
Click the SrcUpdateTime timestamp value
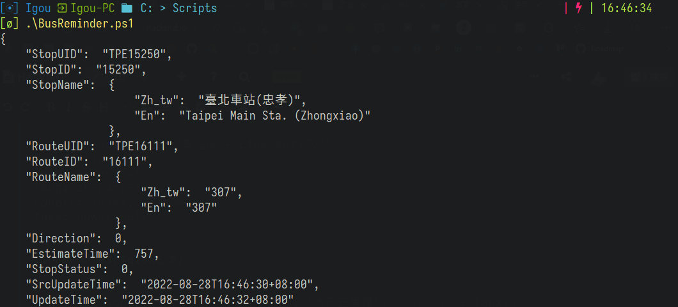click(226, 285)
